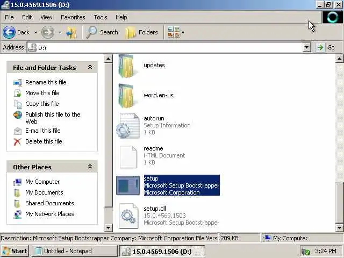Click the updates folder name
This screenshot has width=344, height=258.
tap(154, 65)
